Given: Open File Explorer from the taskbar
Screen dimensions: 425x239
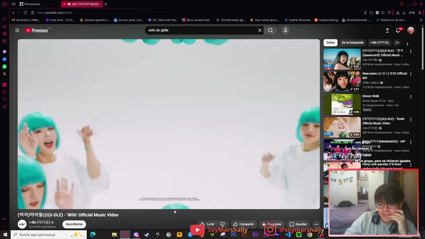Looking at the screenshot, I should coord(114,235).
